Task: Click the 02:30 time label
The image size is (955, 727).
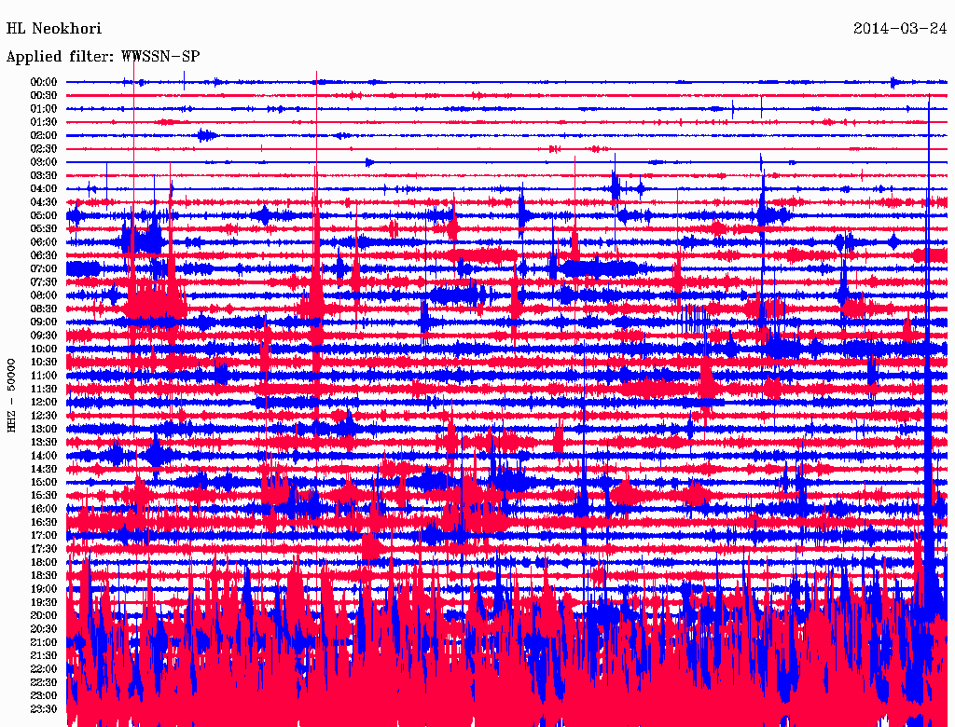Action: pos(44,149)
